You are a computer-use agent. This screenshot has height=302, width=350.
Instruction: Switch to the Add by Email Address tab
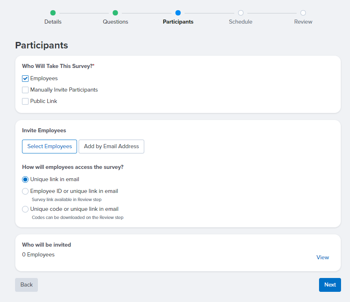pyautogui.click(x=111, y=147)
